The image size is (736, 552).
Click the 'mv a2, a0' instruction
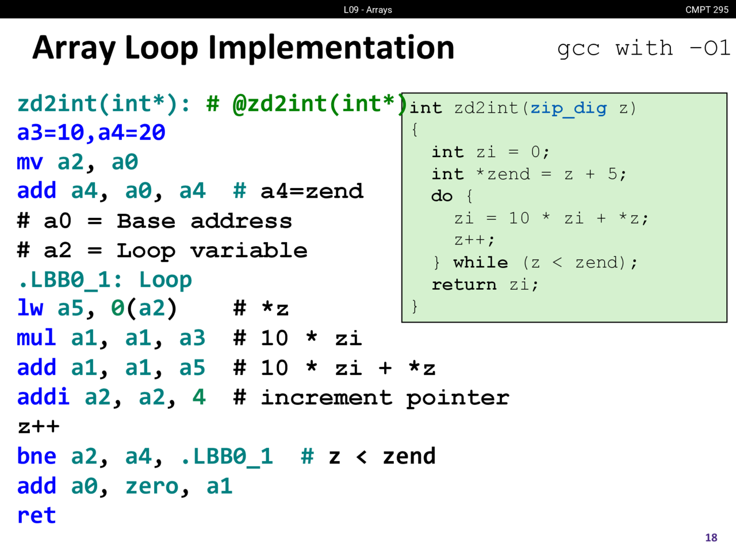tap(78, 162)
